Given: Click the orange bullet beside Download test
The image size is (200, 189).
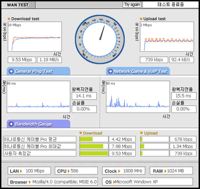Looking at the screenshot, I should click(9, 19).
